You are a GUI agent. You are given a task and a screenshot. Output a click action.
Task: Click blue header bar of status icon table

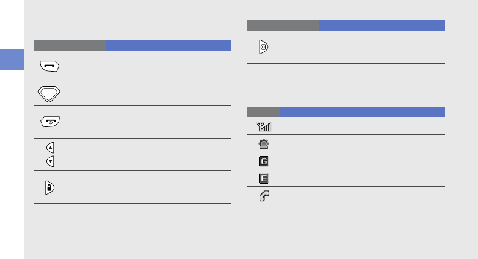click(362, 112)
